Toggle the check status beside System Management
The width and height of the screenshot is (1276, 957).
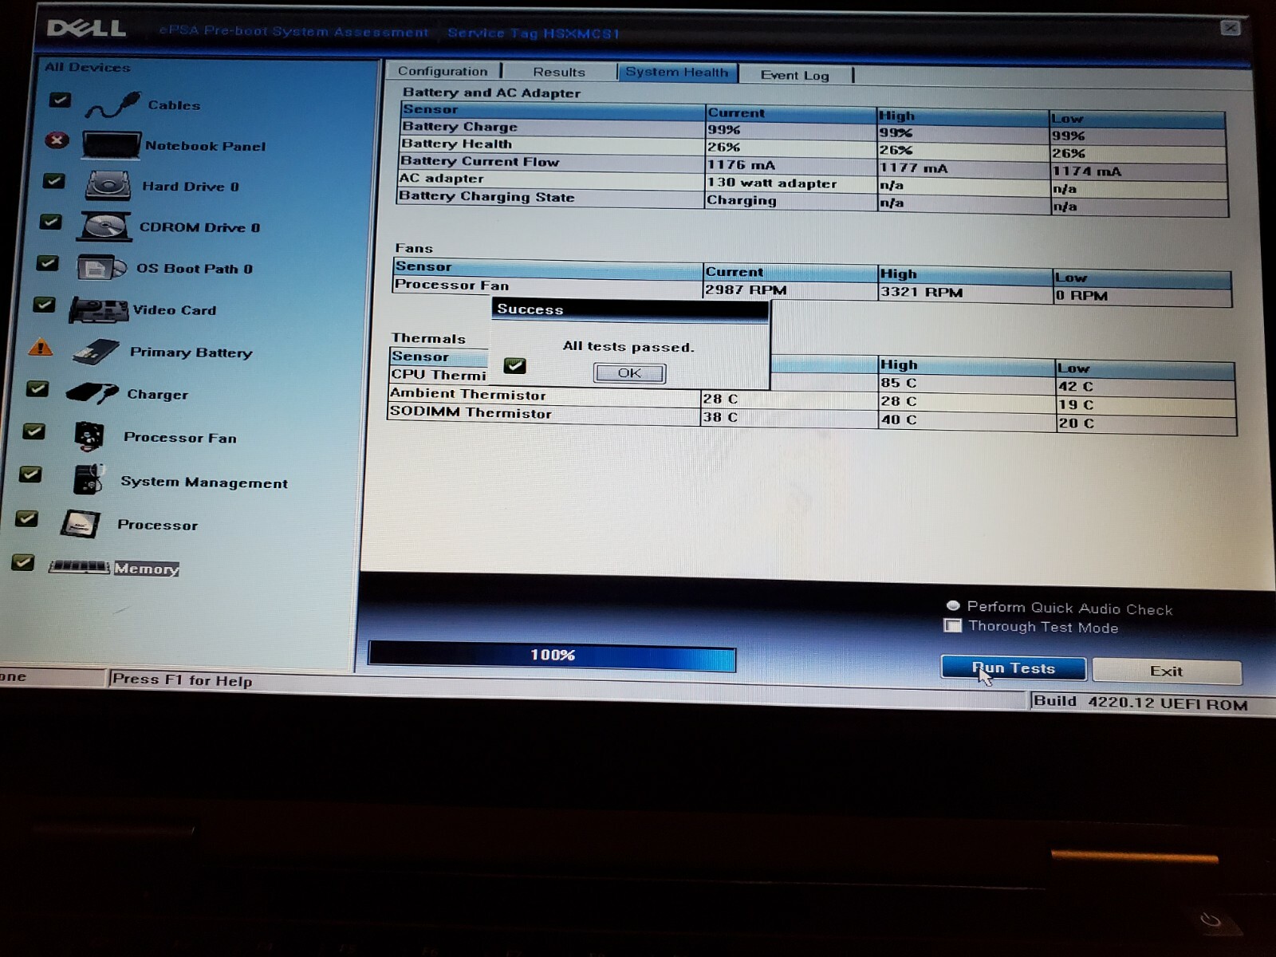tap(30, 475)
